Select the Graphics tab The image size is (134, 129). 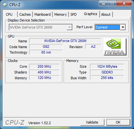tap(91, 14)
